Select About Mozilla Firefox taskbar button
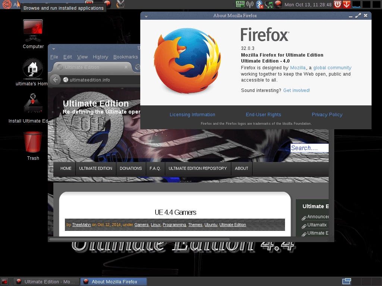Screen dimensions: 382x286 [113, 282]
